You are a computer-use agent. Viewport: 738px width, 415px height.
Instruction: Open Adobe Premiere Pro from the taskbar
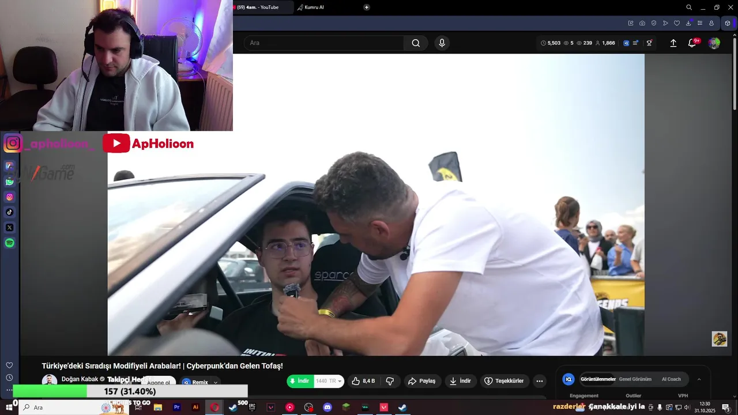(177, 408)
